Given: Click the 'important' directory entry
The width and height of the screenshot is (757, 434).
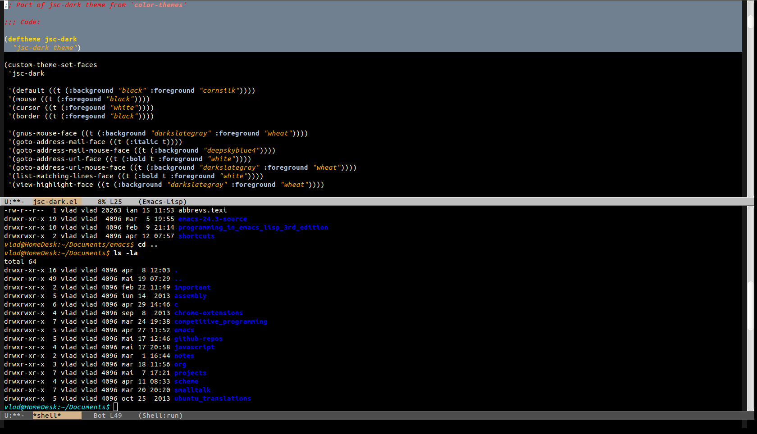Looking at the screenshot, I should click(192, 287).
